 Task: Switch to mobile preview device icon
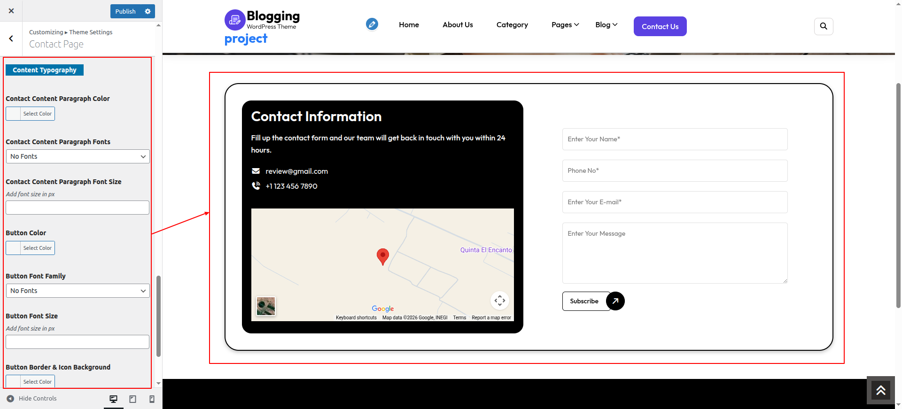click(152, 399)
